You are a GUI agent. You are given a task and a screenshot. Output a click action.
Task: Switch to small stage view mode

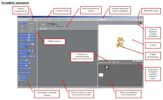(137, 20)
